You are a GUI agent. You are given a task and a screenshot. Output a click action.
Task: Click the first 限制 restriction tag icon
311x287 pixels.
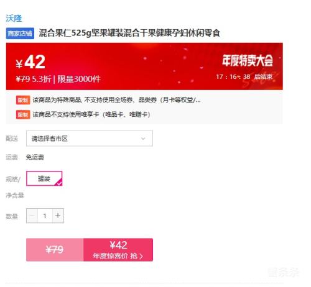pos(23,100)
